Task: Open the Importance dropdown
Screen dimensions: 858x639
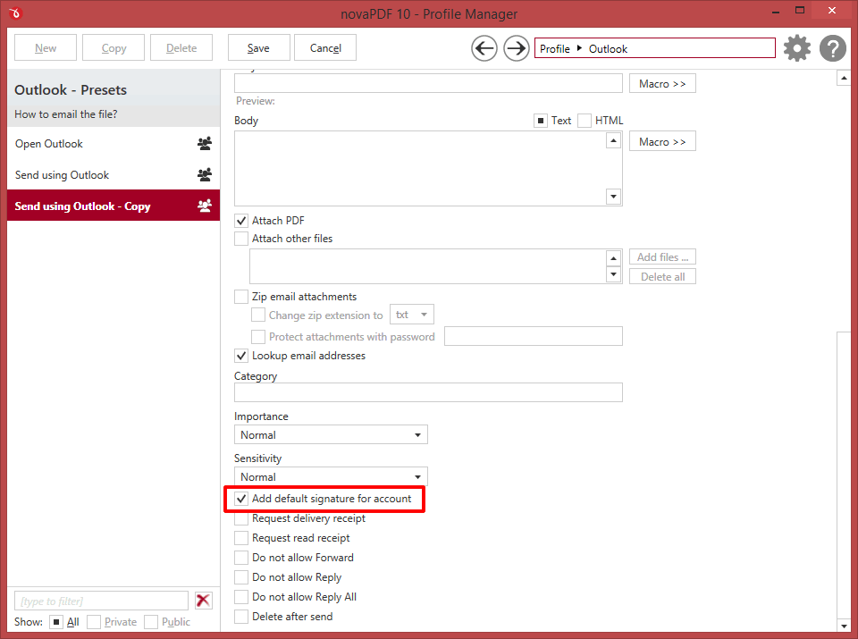Action: (x=331, y=435)
